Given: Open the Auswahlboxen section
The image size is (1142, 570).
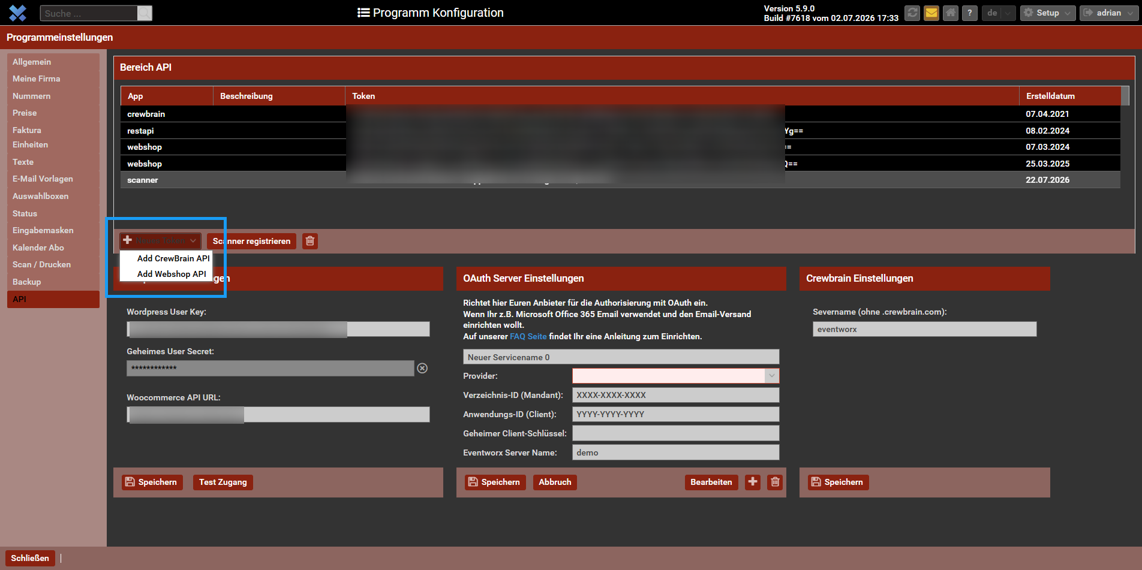Looking at the screenshot, I should (53, 196).
